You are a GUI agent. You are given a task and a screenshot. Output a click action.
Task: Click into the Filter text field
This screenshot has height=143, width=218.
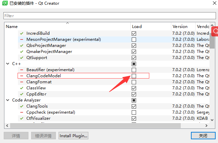point(110,16)
